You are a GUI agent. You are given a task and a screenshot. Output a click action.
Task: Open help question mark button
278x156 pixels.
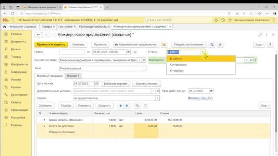(x=270, y=45)
